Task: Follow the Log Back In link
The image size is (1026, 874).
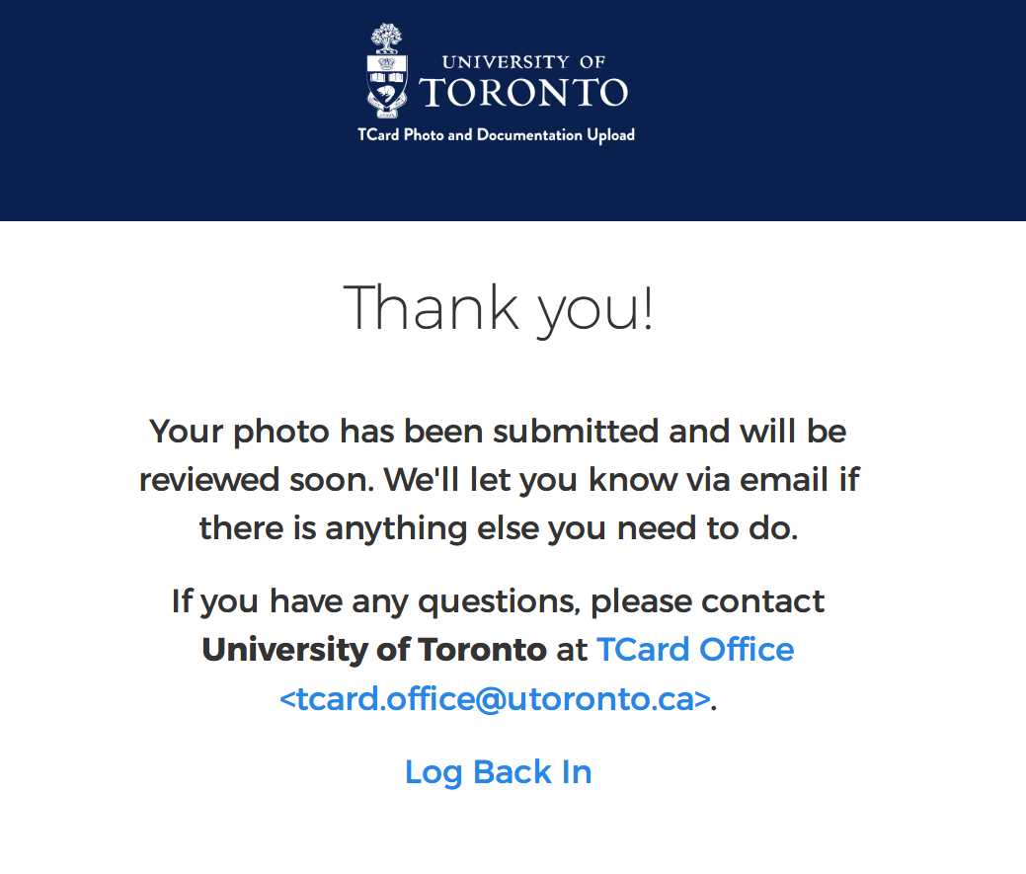Action: click(x=498, y=771)
